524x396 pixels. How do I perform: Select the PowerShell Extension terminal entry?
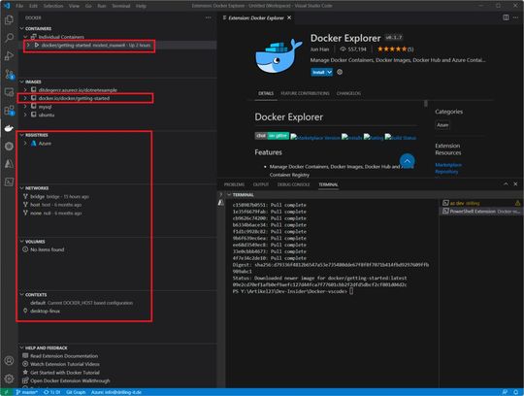481,212
